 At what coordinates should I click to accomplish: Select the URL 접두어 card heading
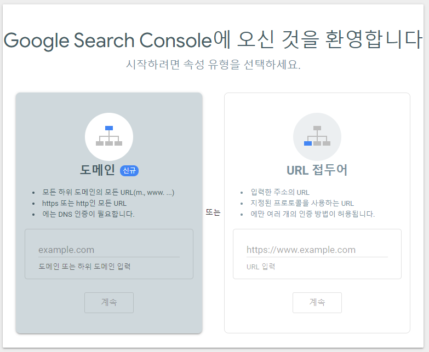[x=317, y=170]
